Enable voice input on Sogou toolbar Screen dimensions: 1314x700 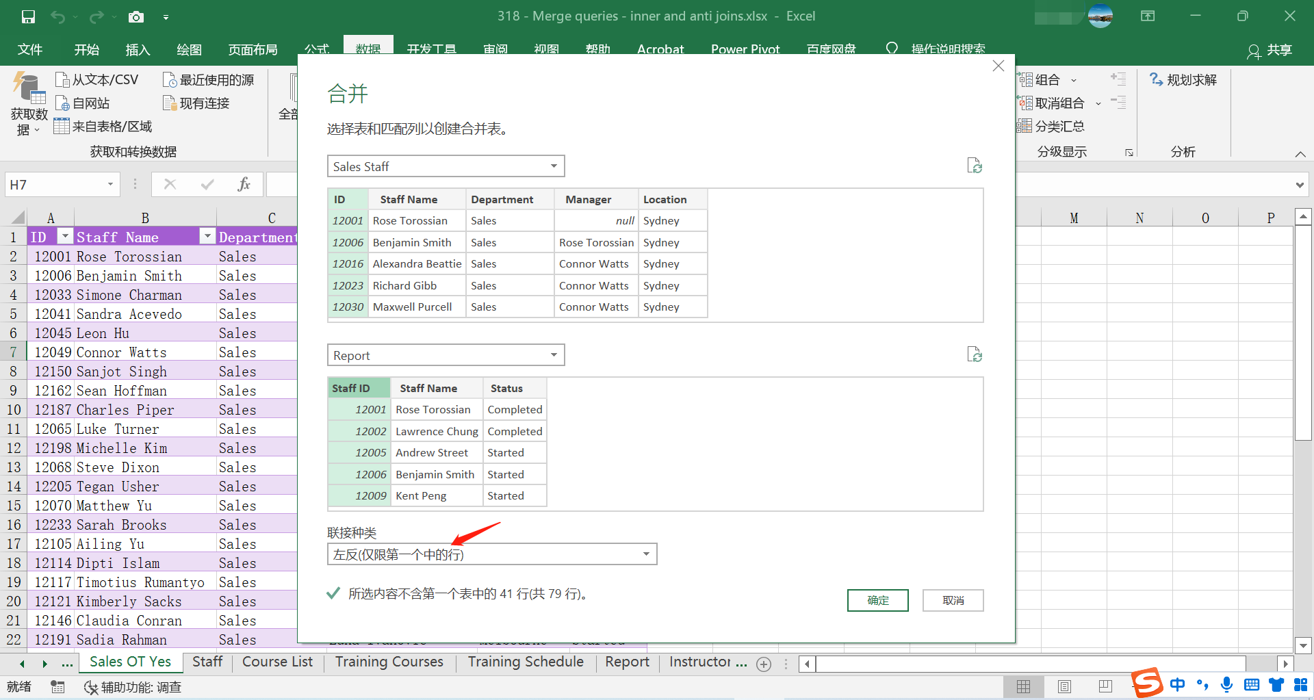1226,684
